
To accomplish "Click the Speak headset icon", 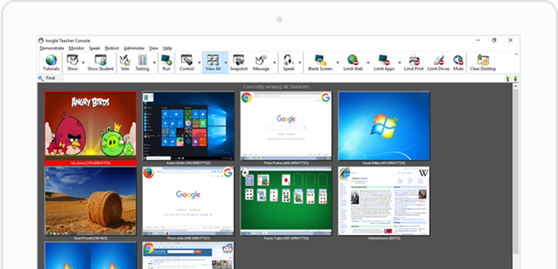I will click(288, 60).
